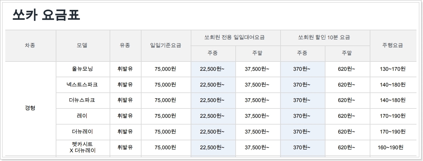Click 휘발유 in the 넥스트스파크 row
The height and width of the screenshot is (161, 423).
[125, 84]
